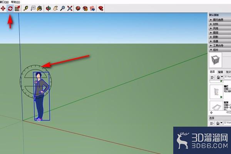The height and width of the screenshot is (154, 231).
Task: Click upper 3D Warehouse search field
Action: (x=227, y=77)
